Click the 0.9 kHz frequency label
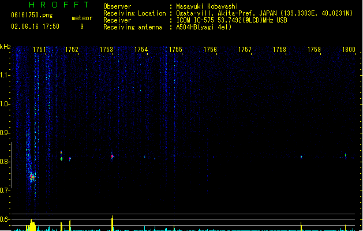Screen dimensions: 363x231 point(5,133)
